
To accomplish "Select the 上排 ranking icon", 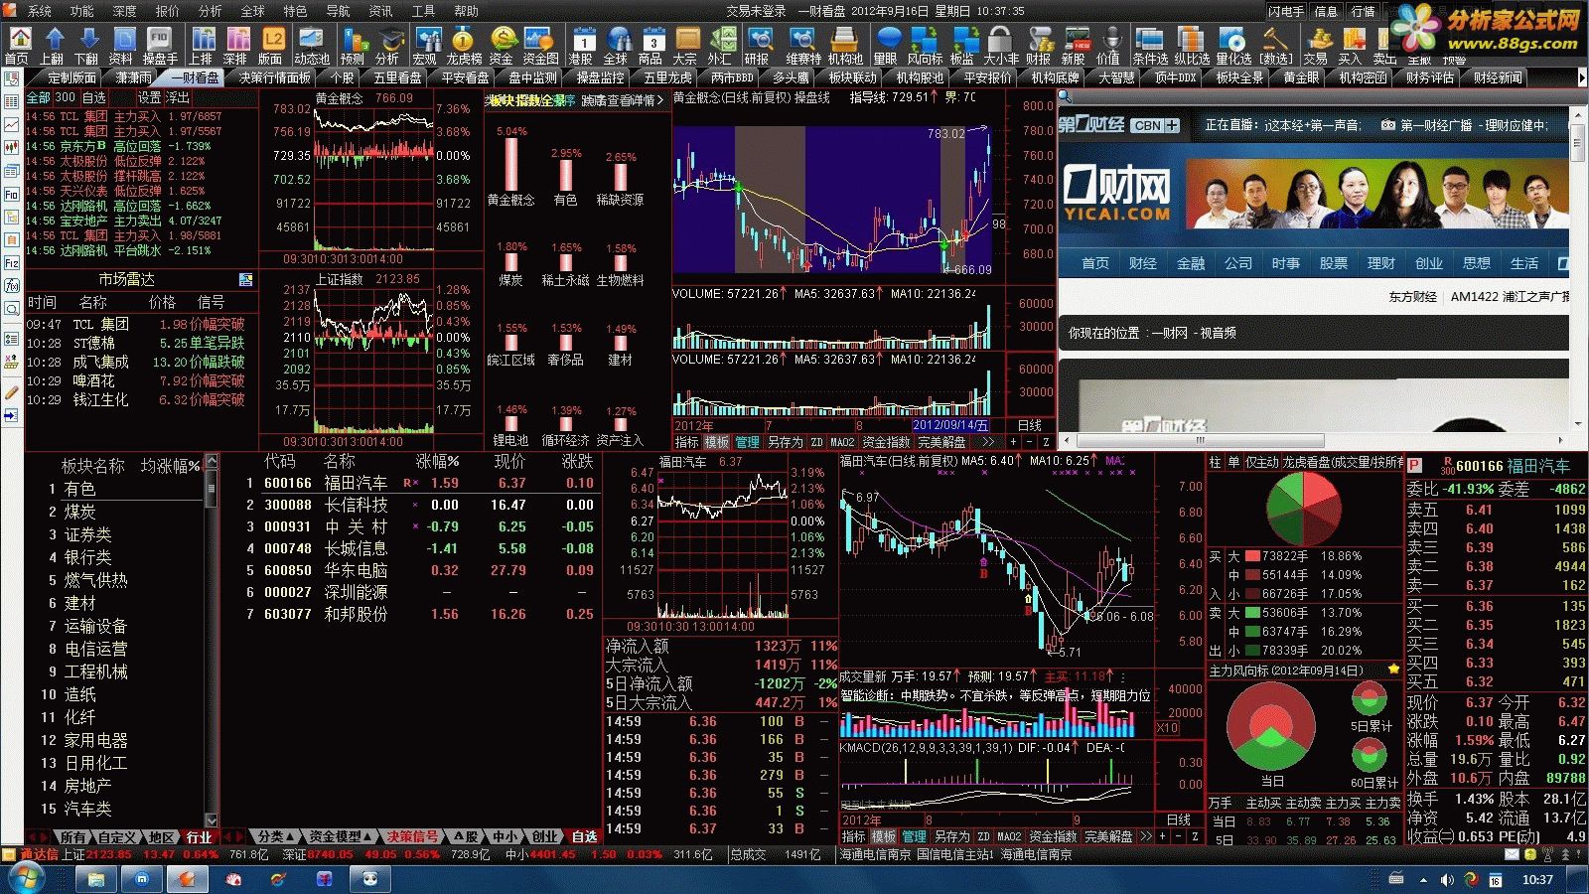I will click(202, 45).
